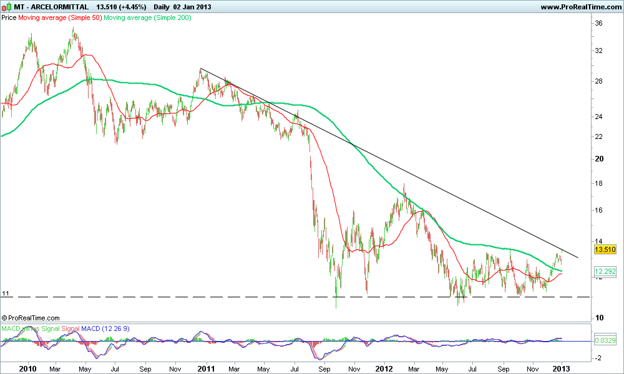Select the MT - ARCELORMITTAL title
The height and width of the screenshot is (374, 624).
pyautogui.click(x=51, y=7)
